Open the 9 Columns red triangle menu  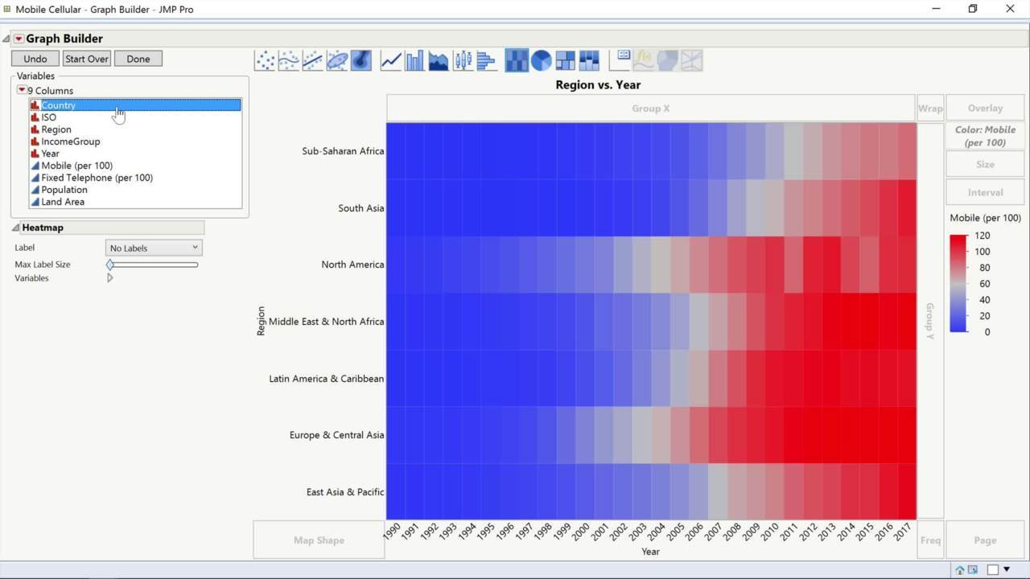point(22,90)
